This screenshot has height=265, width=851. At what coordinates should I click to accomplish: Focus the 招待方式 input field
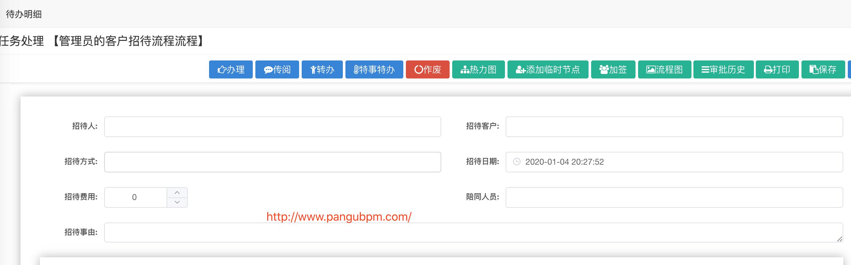click(x=272, y=162)
